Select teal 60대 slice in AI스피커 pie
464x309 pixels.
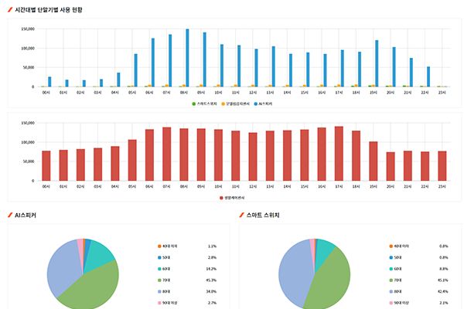click(97, 256)
